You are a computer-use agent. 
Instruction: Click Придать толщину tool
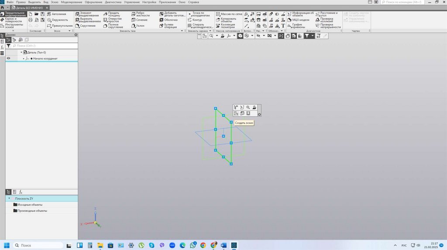(x=112, y=14)
